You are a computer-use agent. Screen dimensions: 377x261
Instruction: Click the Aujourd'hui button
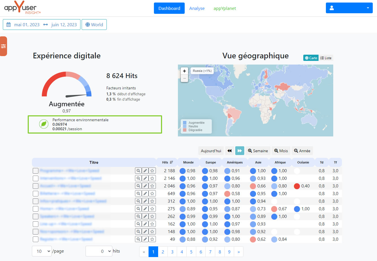click(x=211, y=151)
